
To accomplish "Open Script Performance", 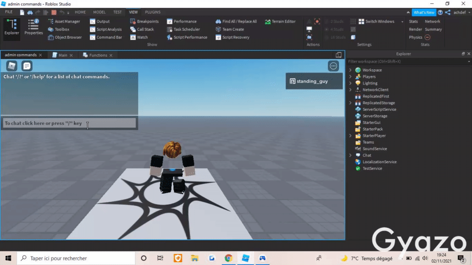I will [187, 37].
